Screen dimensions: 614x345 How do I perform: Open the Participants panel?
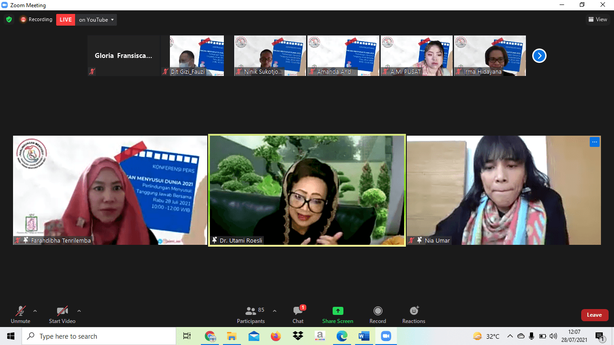(x=251, y=315)
